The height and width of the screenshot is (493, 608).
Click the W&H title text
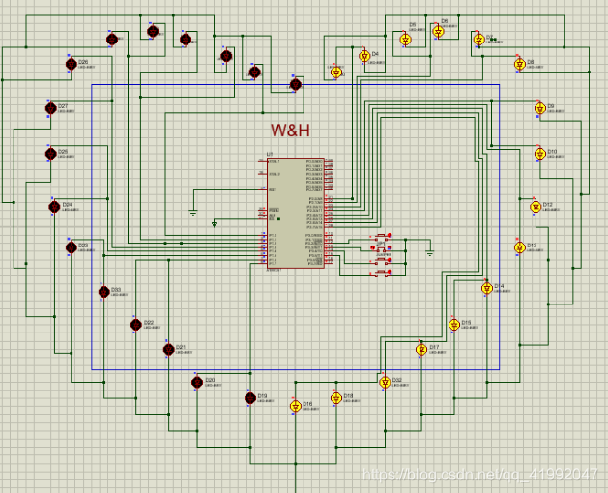tap(290, 130)
